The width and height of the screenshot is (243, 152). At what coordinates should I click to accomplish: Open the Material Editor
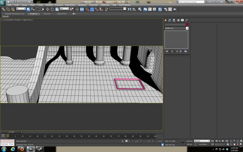(160, 9)
